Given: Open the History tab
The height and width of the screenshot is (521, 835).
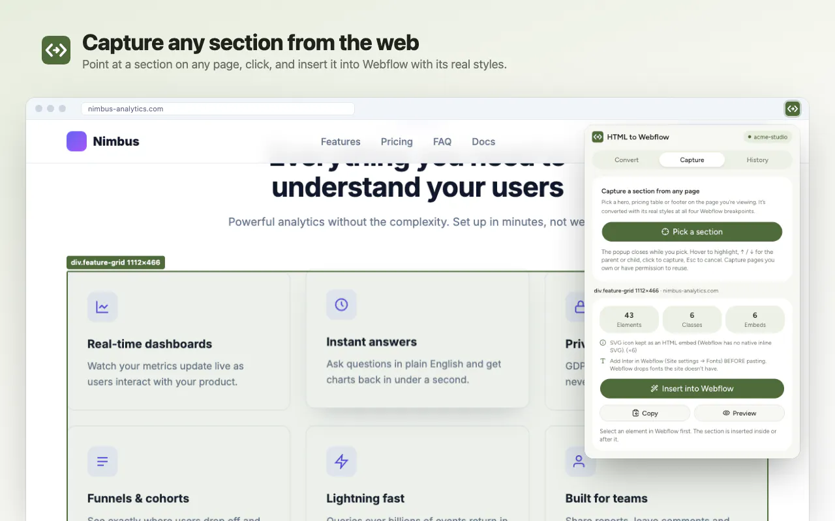Looking at the screenshot, I should pos(757,160).
